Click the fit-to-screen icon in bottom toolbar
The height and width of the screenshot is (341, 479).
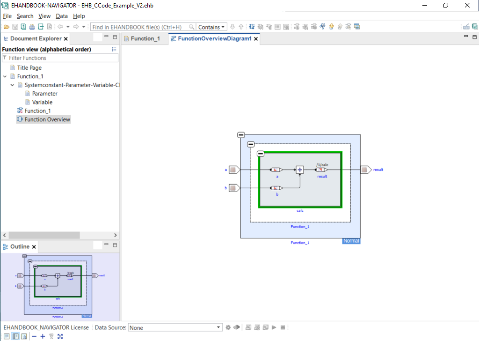pyautogui.click(x=60, y=336)
